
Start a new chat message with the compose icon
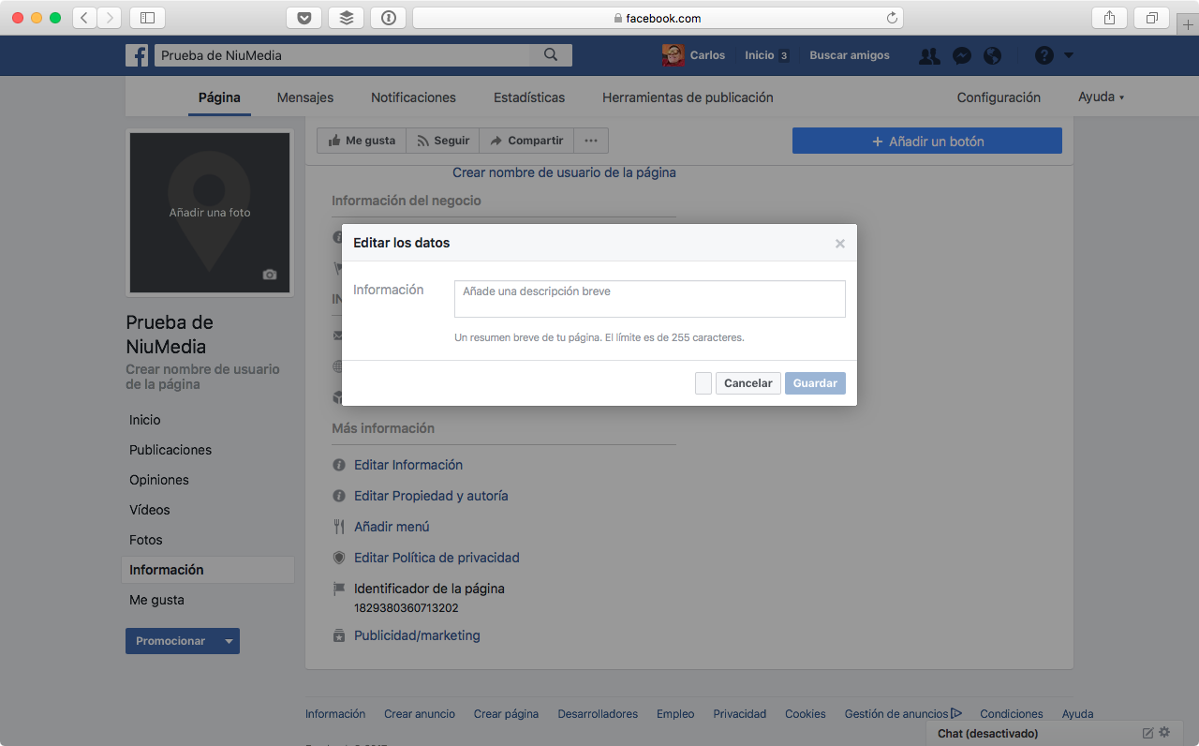click(x=1147, y=733)
